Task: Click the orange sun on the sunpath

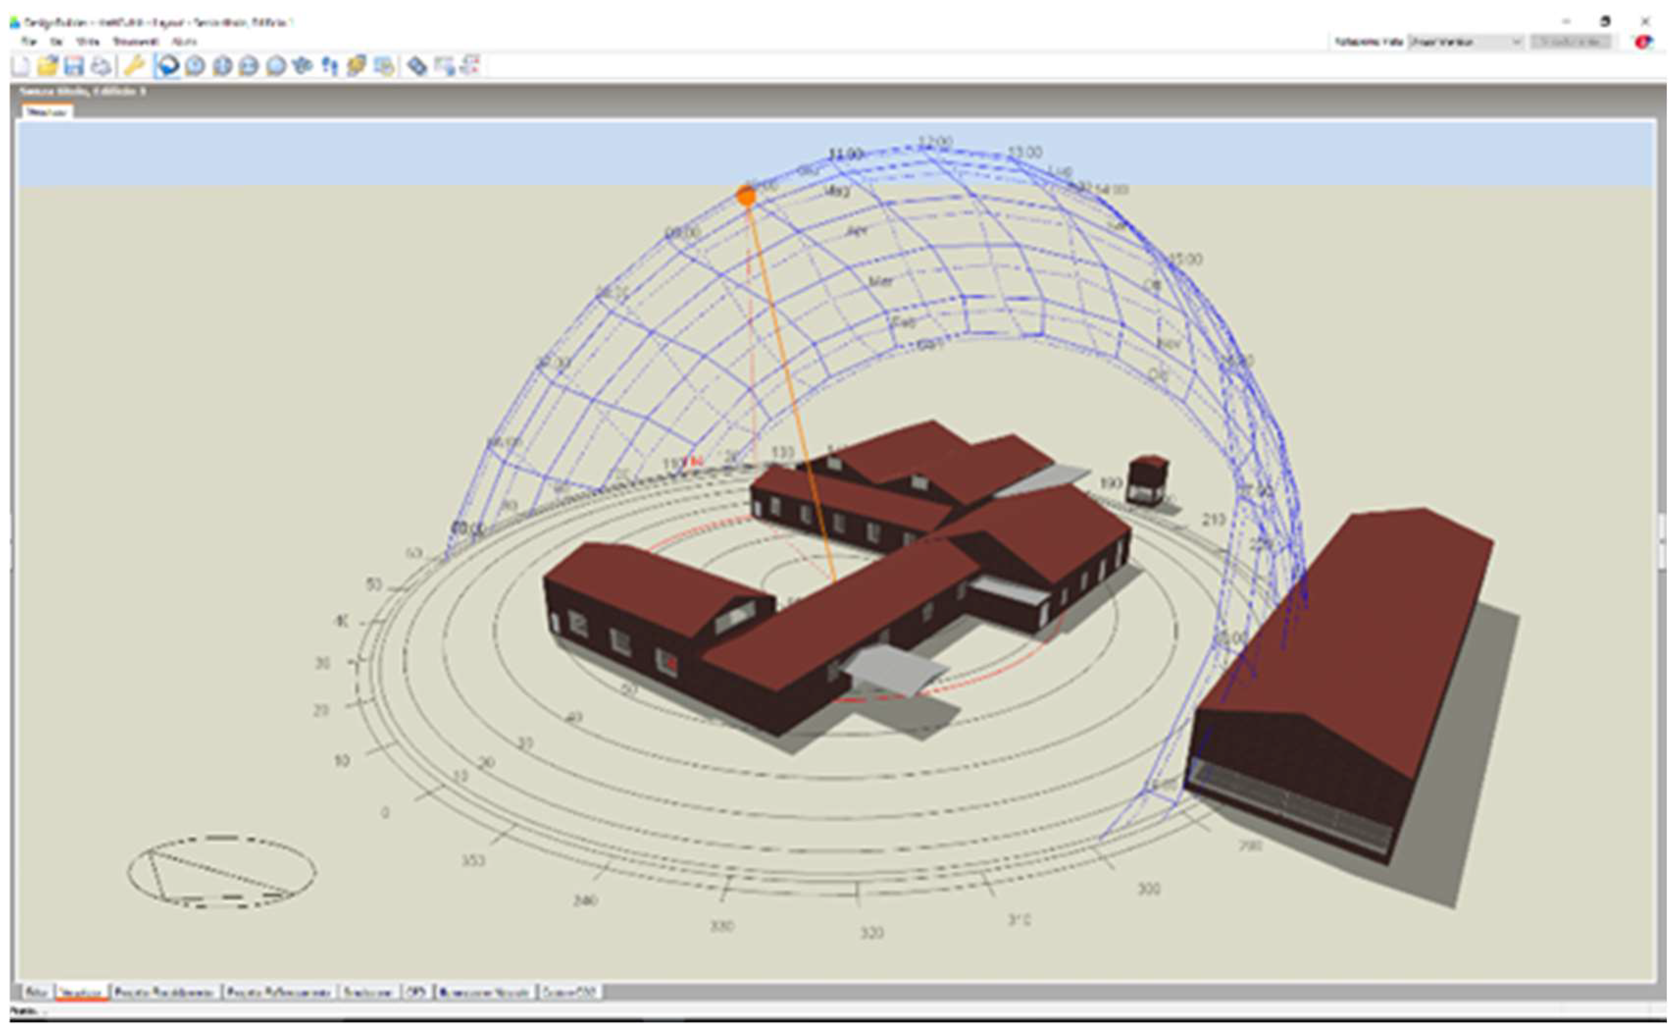Action: [746, 196]
